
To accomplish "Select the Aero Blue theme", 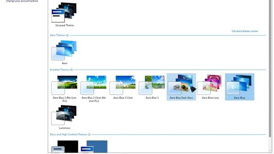I will (x=240, y=87).
